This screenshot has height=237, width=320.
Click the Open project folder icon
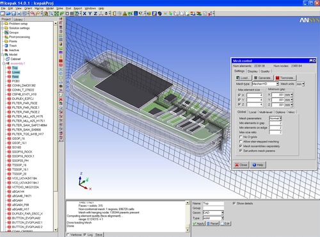coord(8,13)
